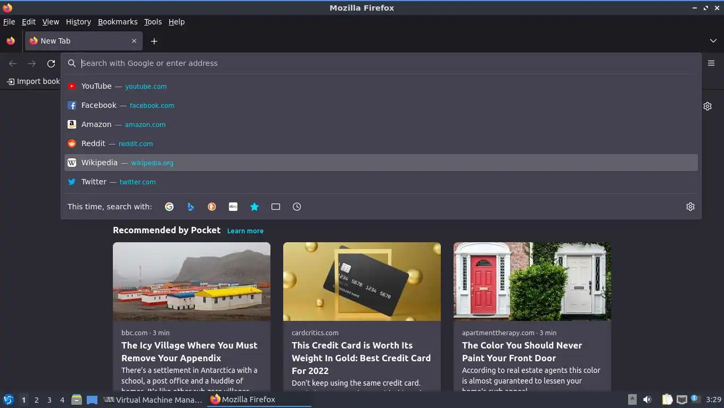The height and width of the screenshot is (408, 724).
Task: Click the Forward navigation arrow
Action: coord(32,63)
